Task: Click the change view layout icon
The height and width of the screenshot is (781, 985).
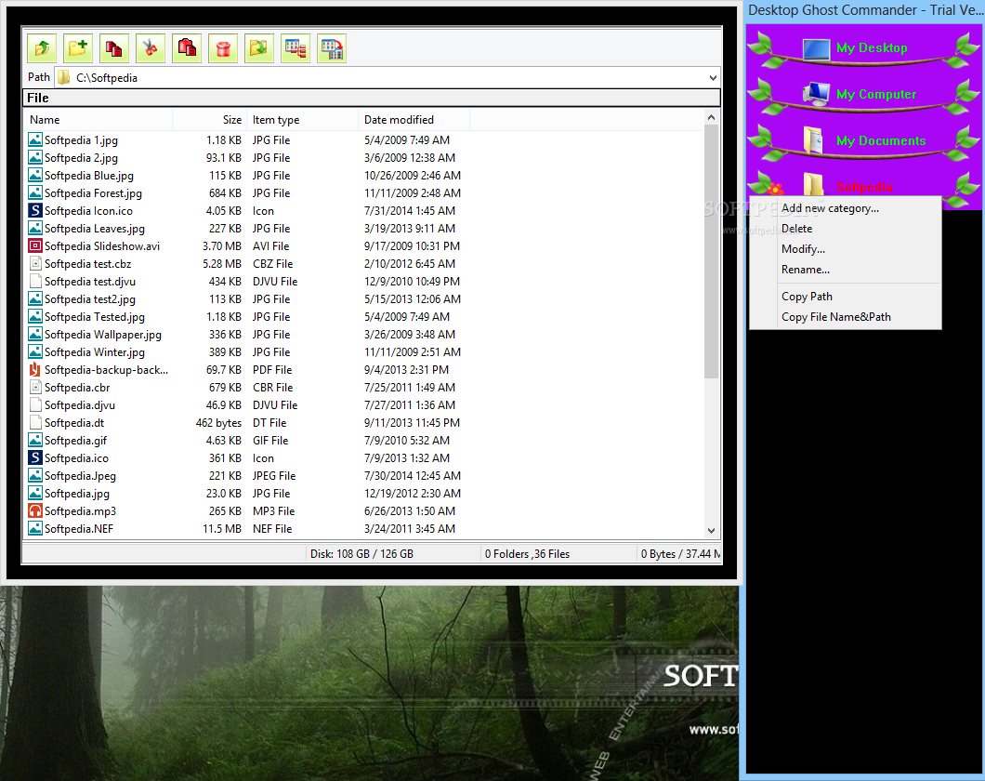Action: point(332,48)
